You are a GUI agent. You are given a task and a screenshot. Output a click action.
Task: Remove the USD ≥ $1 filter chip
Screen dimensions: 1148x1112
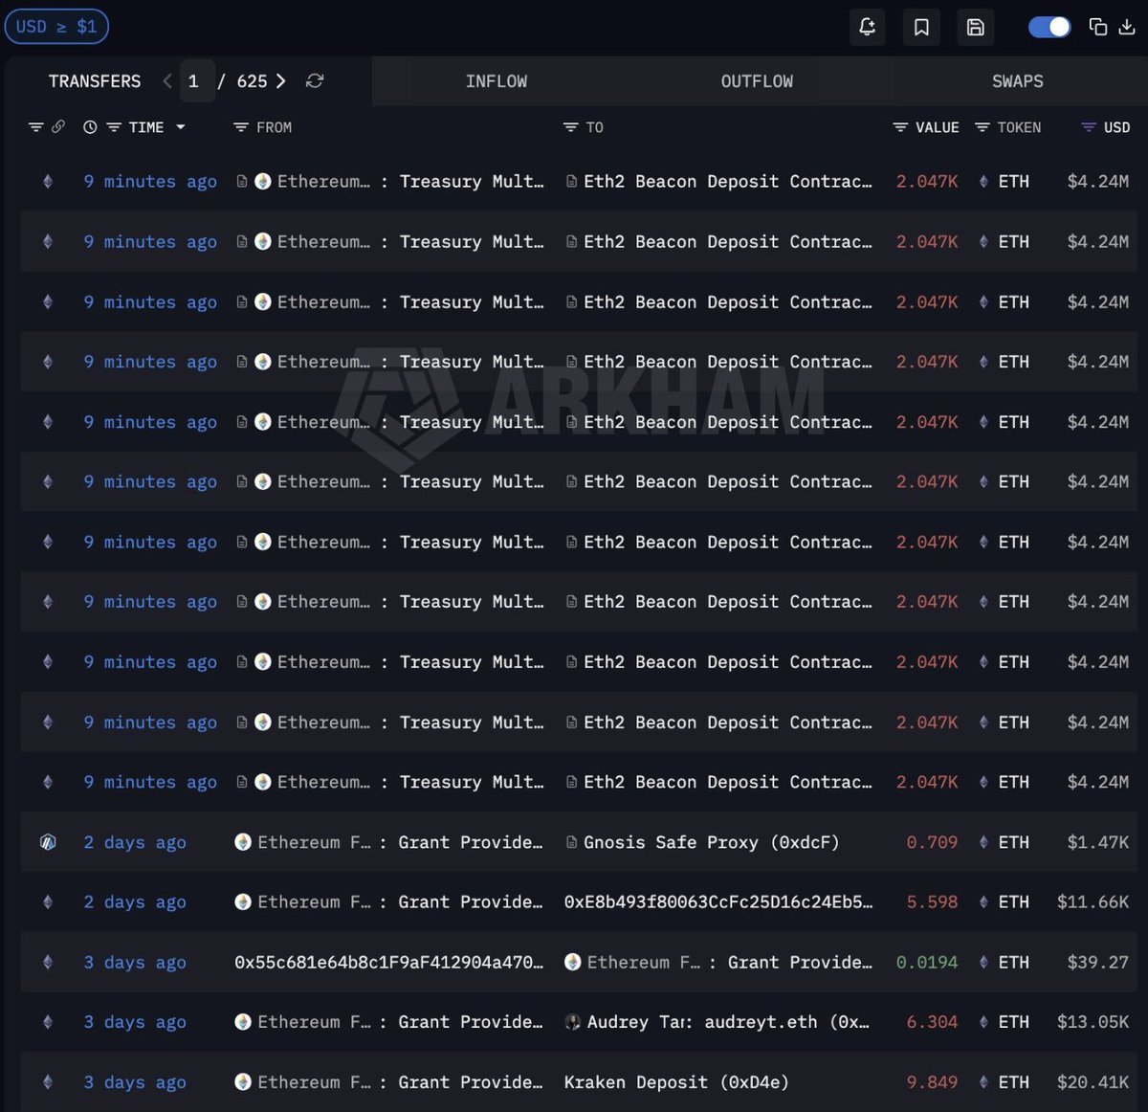pyautogui.click(x=56, y=27)
